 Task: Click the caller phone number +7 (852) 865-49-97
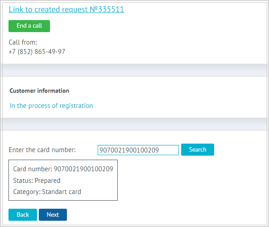click(37, 52)
